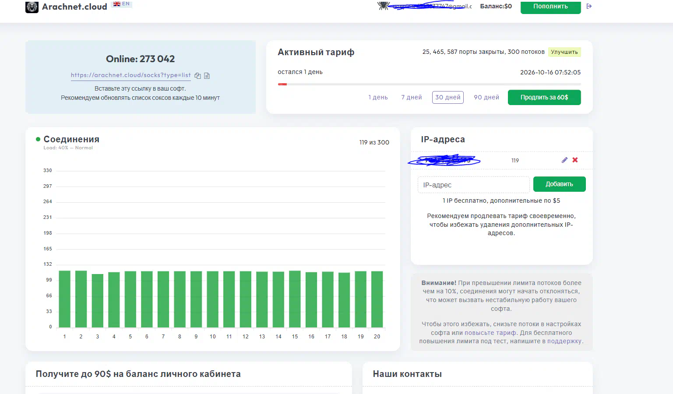673x394 pixels.
Task: Click the expiry date 2026-10-16 07:52:05
Action: pyautogui.click(x=550, y=72)
